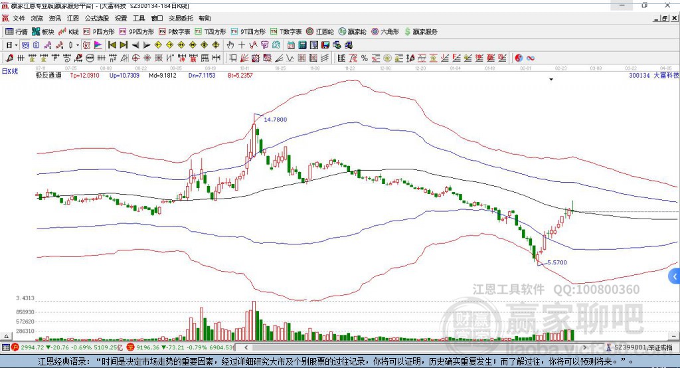Open the 公式选股 menu

pos(97,18)
